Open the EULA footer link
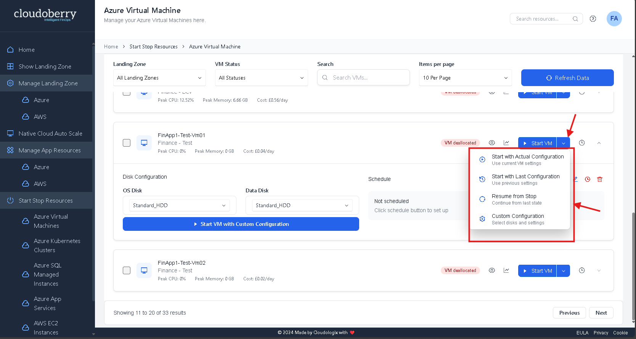The height and width of the screenshot is (339, 636). (x=582, y=333)
